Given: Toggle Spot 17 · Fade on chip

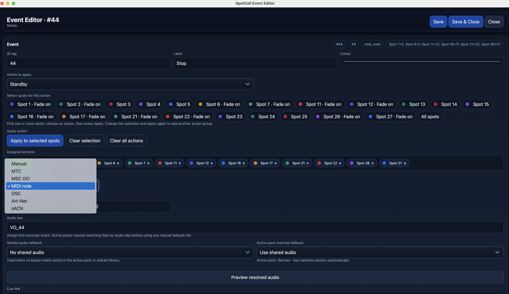Looking at the screenshot, I should (84, 117).
